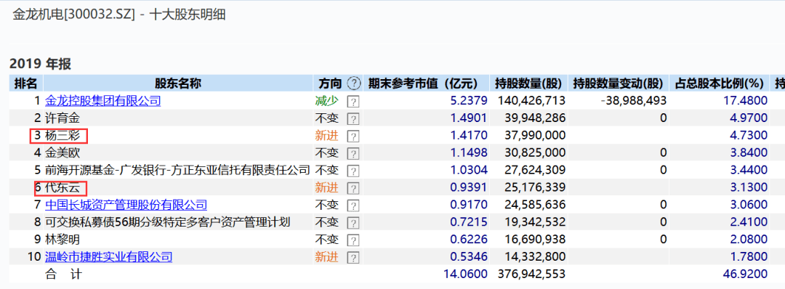Click share count 16,690,938
This screenshot has width=785, height=289.
535,240
